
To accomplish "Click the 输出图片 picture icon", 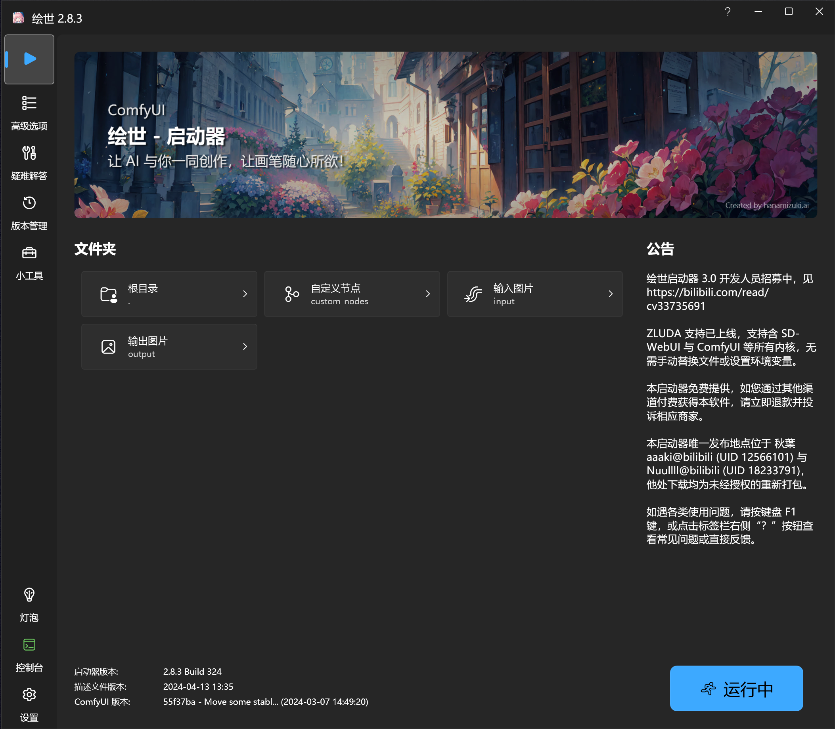I will (108, 347).
